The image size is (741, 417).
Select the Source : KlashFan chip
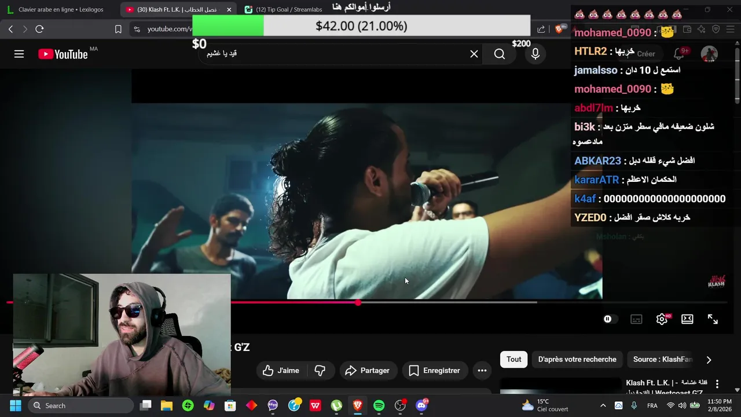[662, 359]
